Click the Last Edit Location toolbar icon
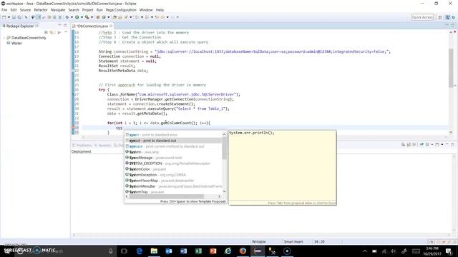 point(157,17)
